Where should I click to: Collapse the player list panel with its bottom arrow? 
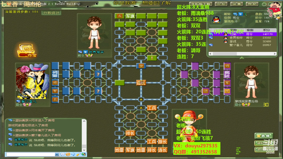(x=242, y=58)
